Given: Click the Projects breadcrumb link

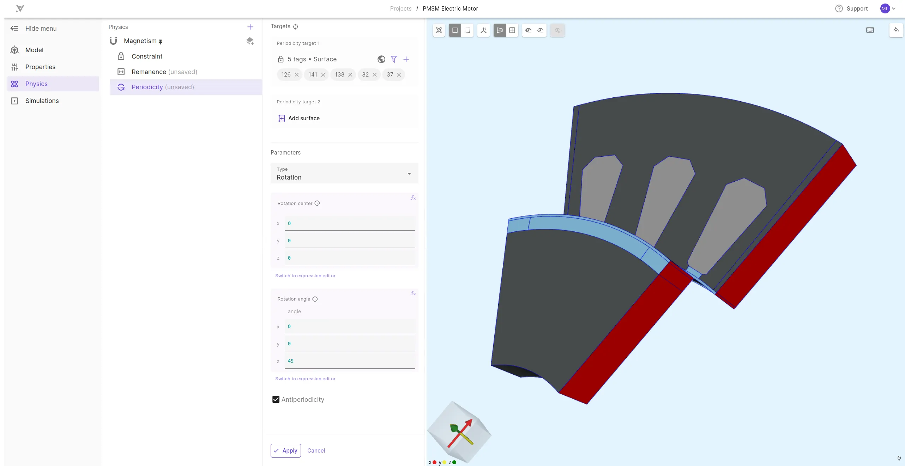Looking at the screenshot, I should point(401,8).
